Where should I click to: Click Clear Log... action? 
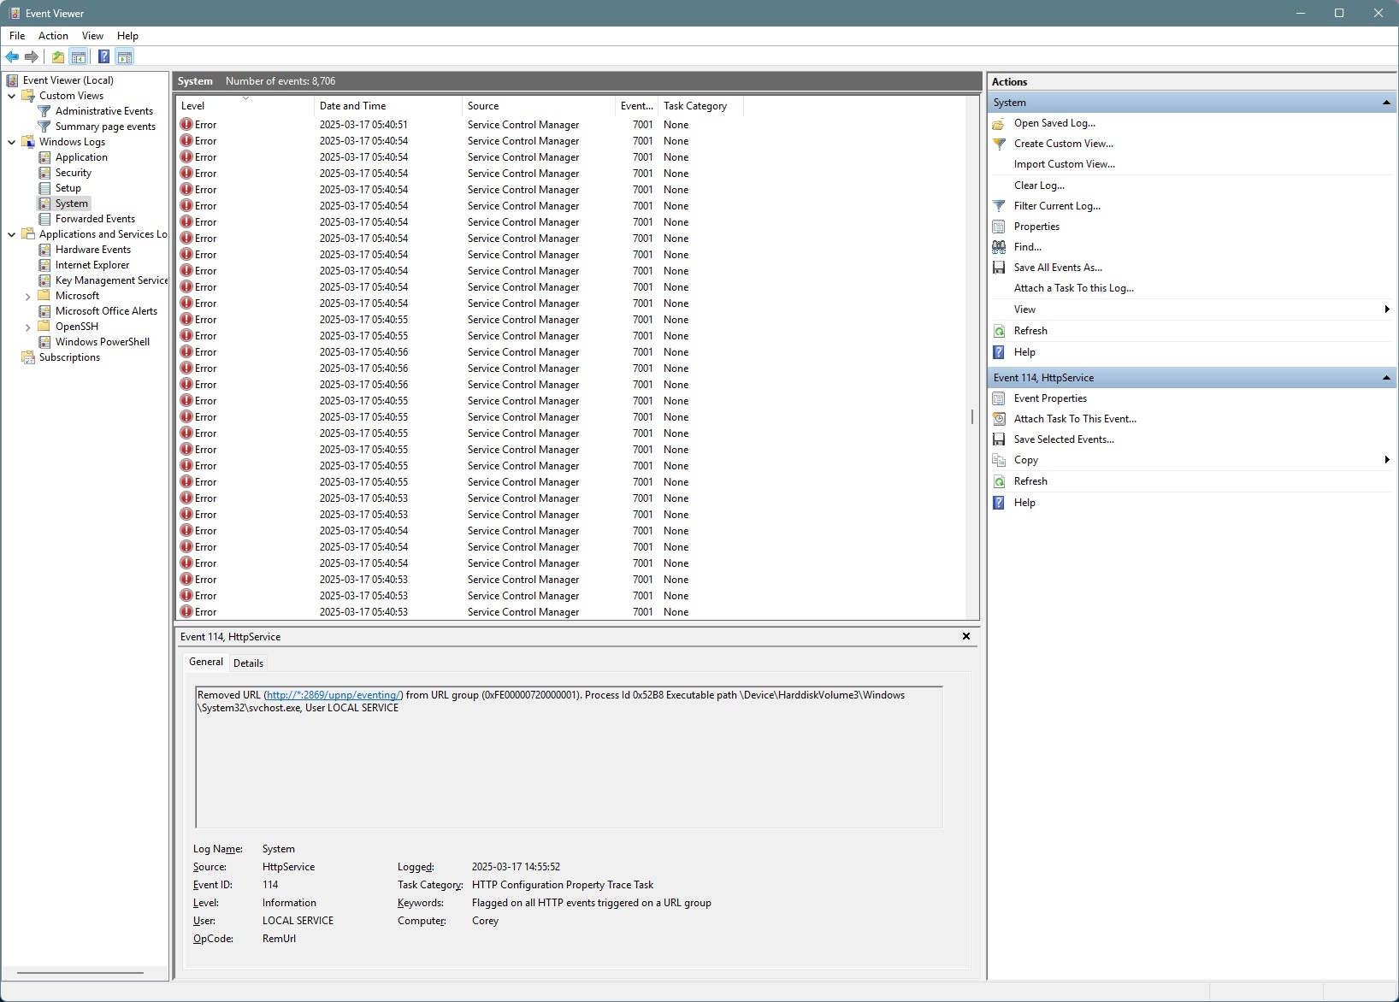point(1039,186)
